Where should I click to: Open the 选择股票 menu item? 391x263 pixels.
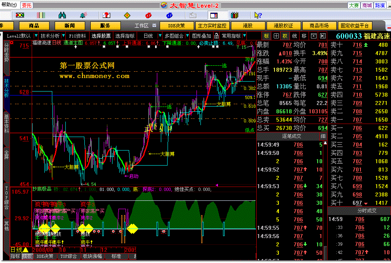(101, 36)
